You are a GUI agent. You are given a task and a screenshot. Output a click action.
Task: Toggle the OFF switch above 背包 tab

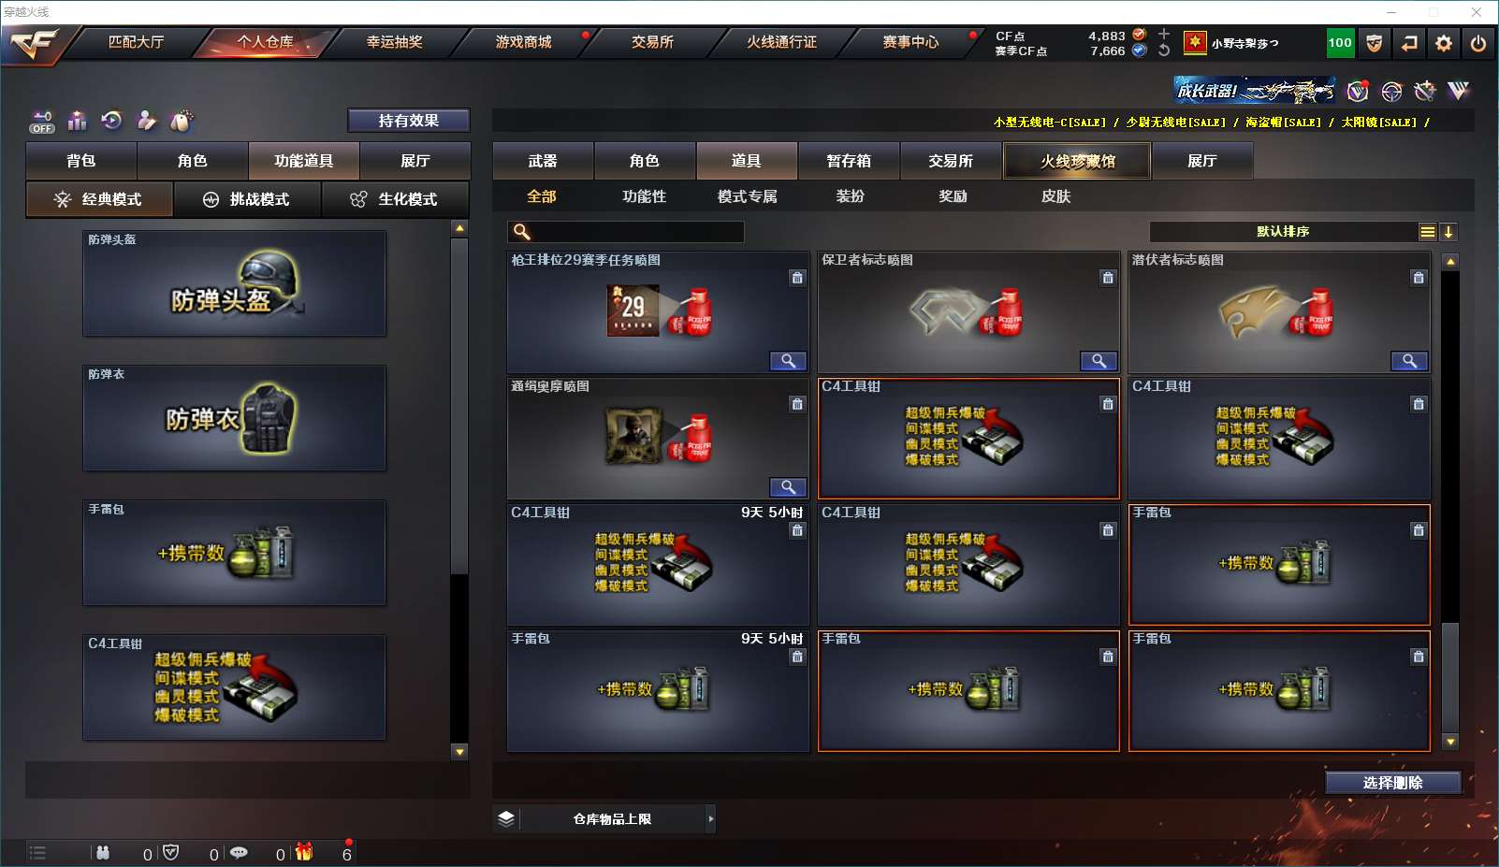(42, 122)
